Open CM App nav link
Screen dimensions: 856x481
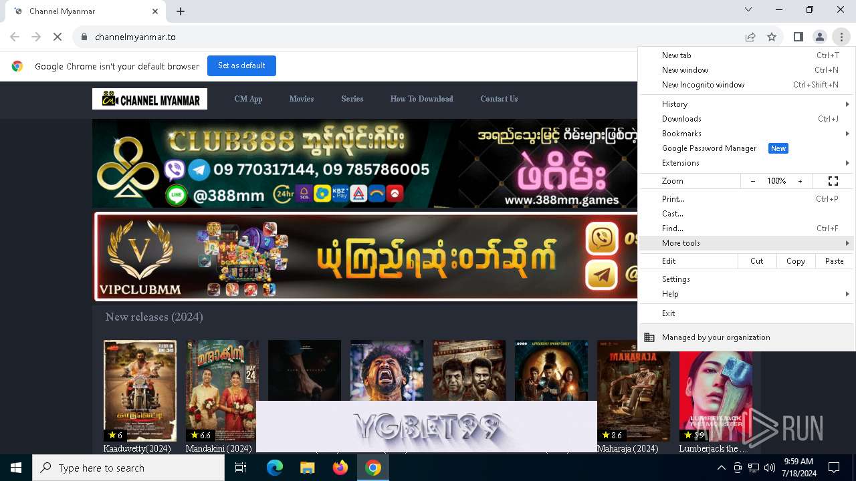click(x=248, y=99)
